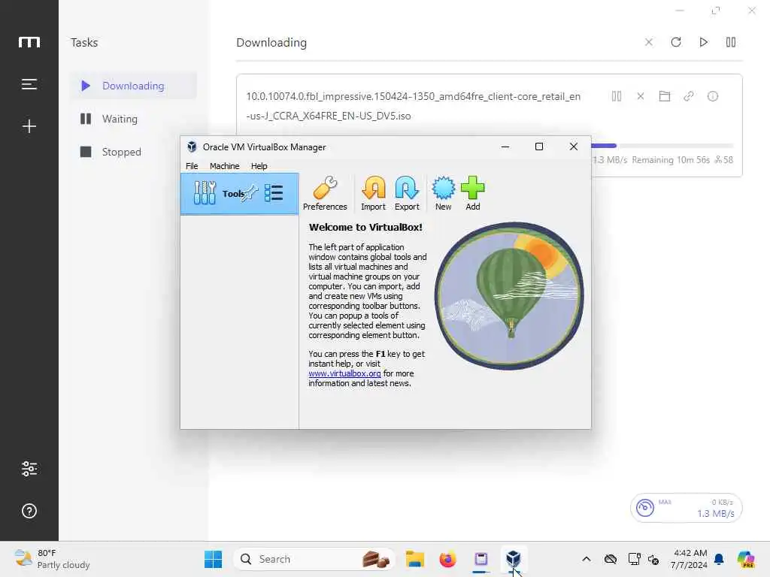Resume all tasks in Motrix
770x577 pixels.
pyautogui.click(x=703, y=42)
